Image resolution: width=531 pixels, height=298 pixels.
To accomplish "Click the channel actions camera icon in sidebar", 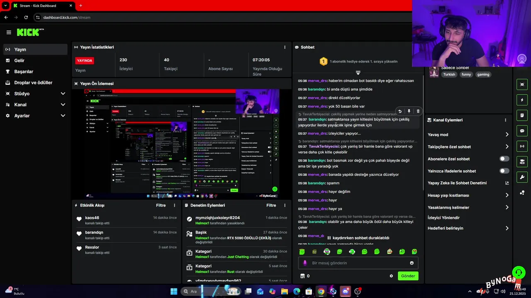I will tap(522, 161).
